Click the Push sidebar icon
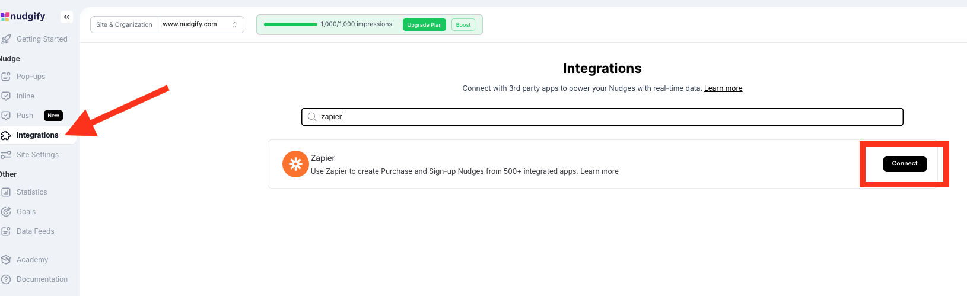The width and height of the screenshot is (967, 296). [x=6, y=116]
